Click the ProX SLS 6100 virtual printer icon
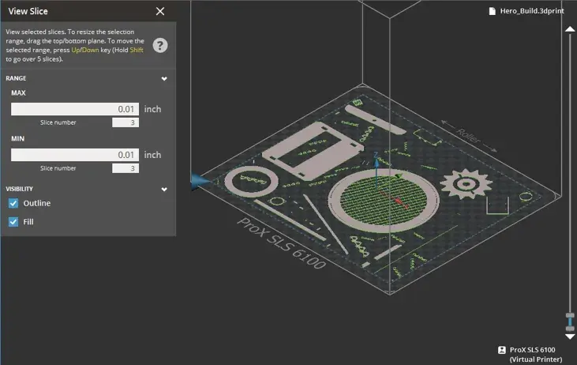Viewport: 577px width, 365px height. tap(501, 350)
